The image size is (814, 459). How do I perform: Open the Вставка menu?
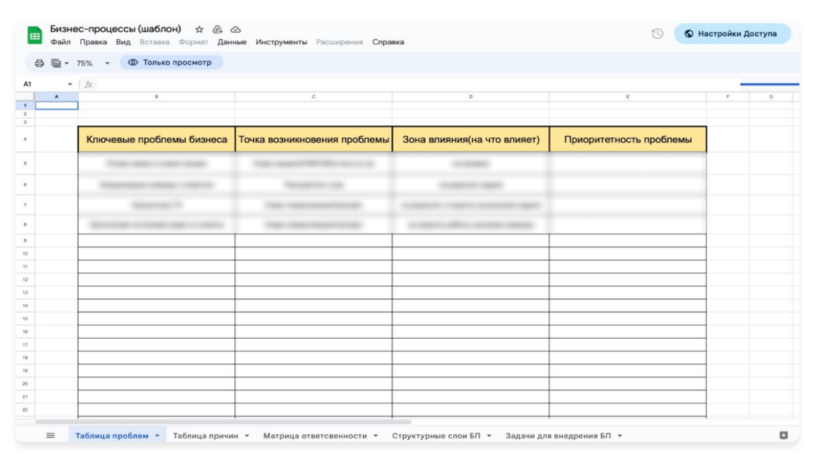click(x=155, y=42)
